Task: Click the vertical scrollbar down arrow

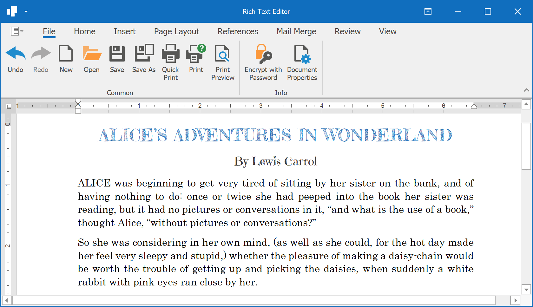Action: (x=526, y=289)
